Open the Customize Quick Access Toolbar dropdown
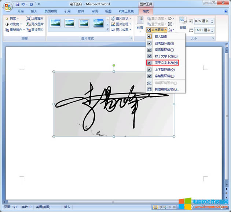The image size is (231, 212). point(39,4)
